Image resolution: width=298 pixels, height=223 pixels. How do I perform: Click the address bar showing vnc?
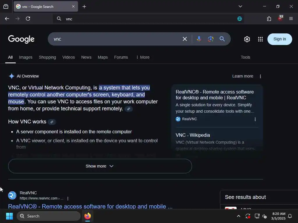click(x=148, y=19)
